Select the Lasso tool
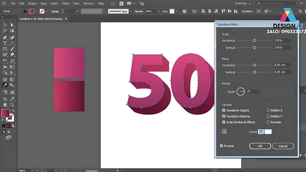Viewport: 306px width, 172px height. coord(12,31)
